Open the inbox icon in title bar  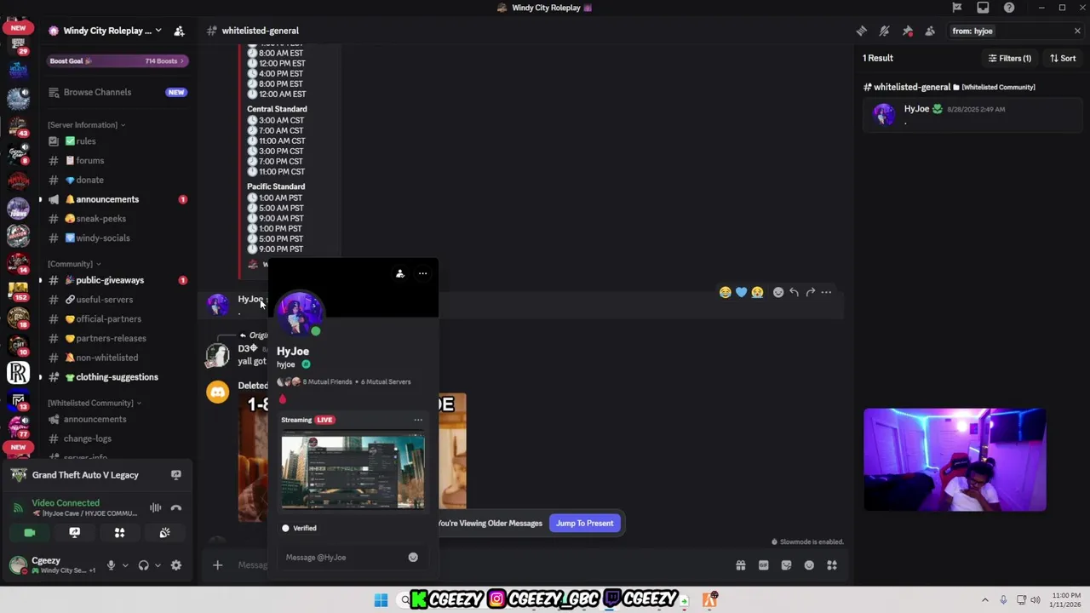[x=983, y=8]
